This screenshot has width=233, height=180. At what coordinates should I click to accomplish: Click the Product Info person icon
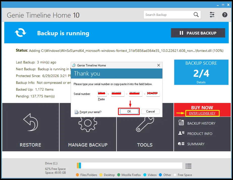click(181, 133)
